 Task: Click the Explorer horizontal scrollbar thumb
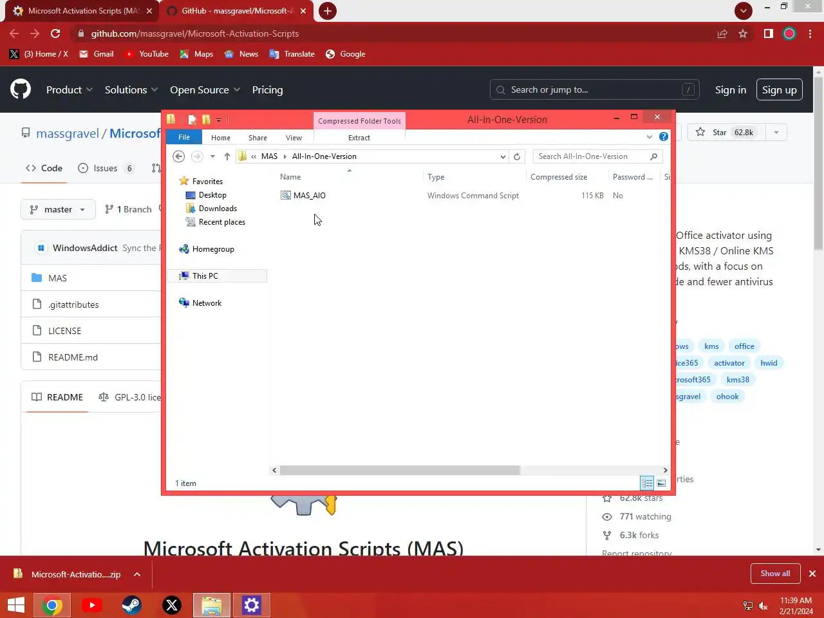tap(400, 470)
